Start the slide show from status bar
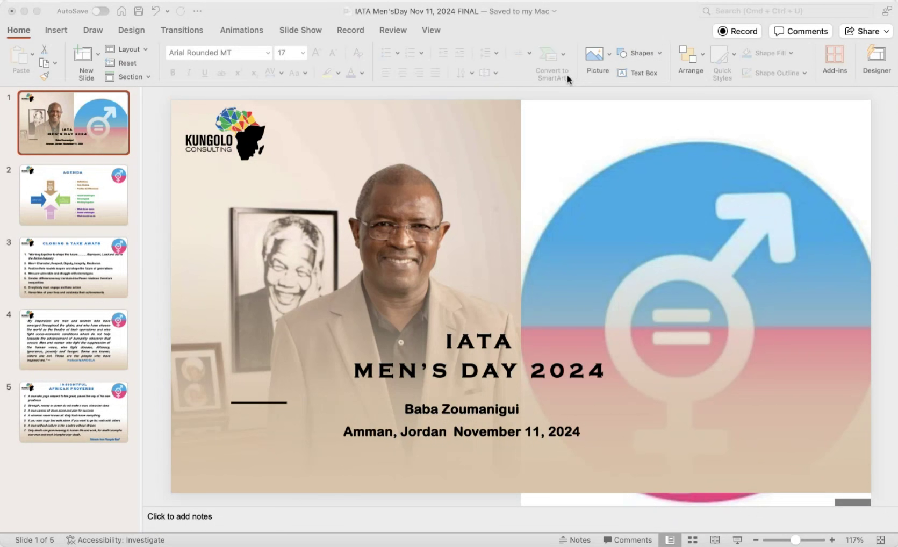The width and height of the screenshot is (898, 547). coord(737,540)
